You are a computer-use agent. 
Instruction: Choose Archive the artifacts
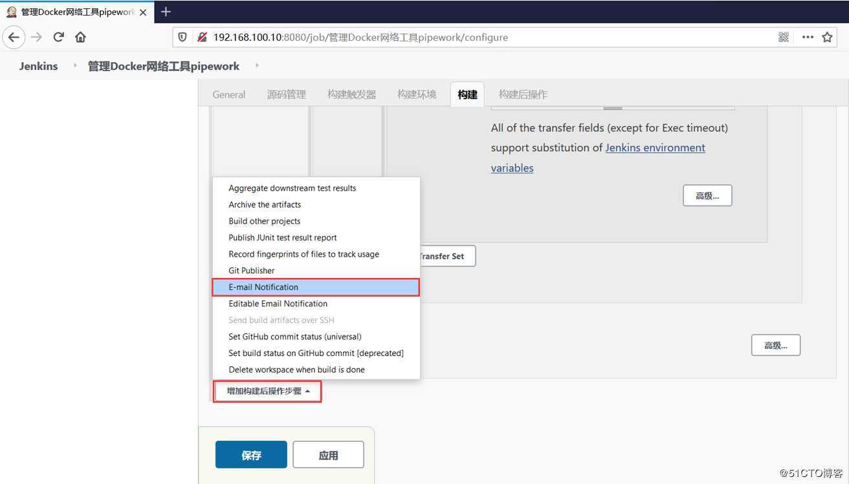pos(316,204)
